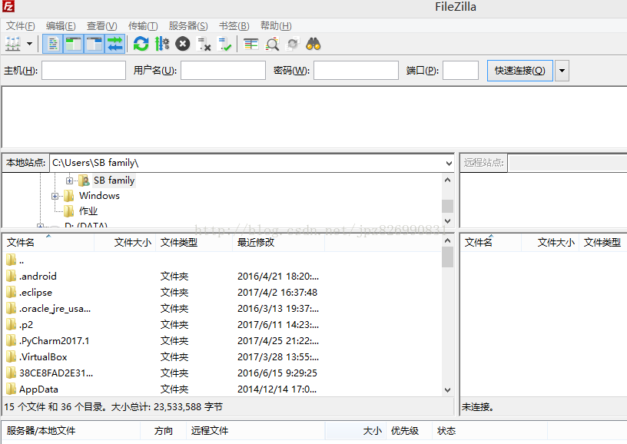Select SB family folder in tree

(x=114, y=181)
